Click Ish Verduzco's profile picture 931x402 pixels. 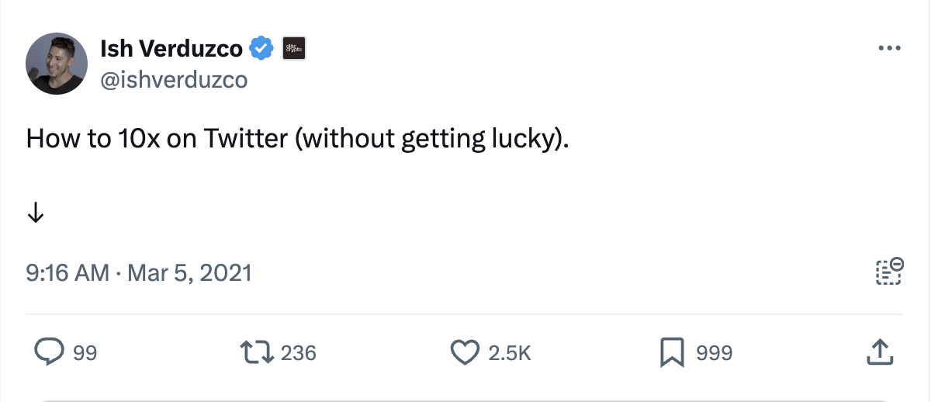click(x=56, y=64)
